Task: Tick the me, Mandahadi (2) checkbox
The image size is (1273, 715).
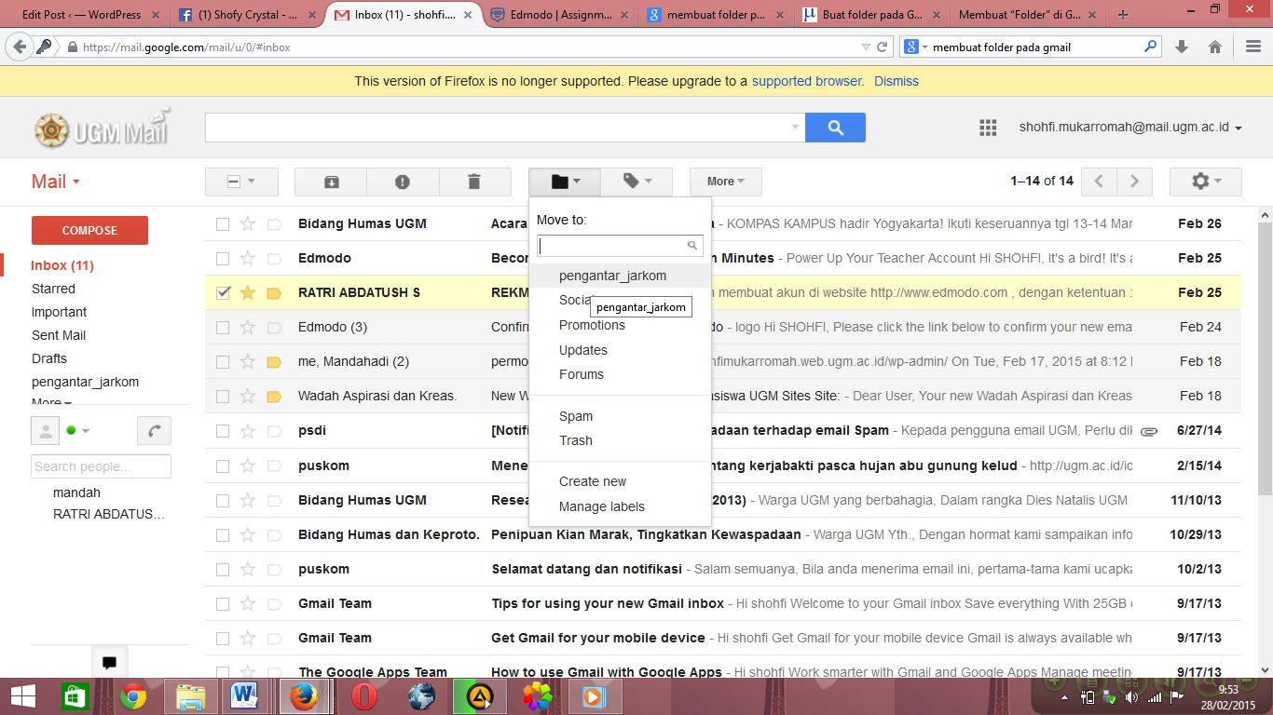Action: pos(223,361)
